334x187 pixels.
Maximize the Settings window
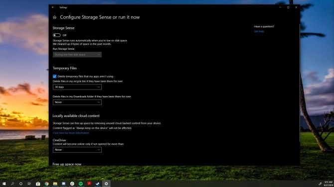pos(288,7)
